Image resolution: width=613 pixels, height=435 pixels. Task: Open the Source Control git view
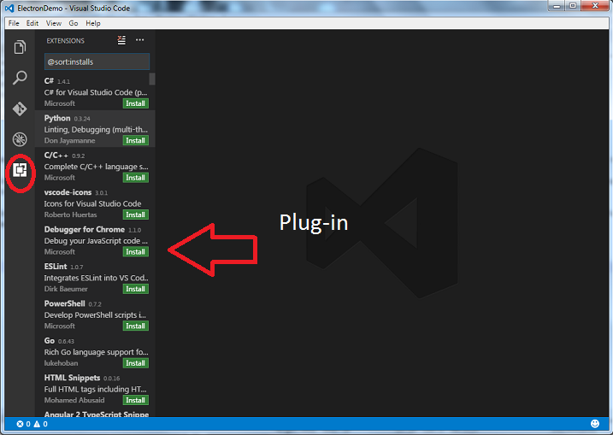coord(20,109)
